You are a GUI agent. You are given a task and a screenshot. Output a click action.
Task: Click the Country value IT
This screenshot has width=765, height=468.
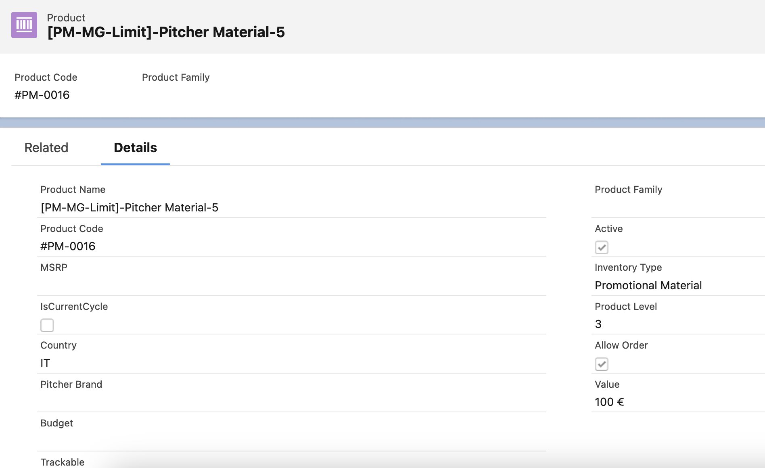(x=45, y=363)
